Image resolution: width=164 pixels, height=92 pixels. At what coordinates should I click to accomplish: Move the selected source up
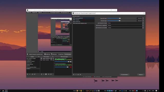[x=49, y=74]
